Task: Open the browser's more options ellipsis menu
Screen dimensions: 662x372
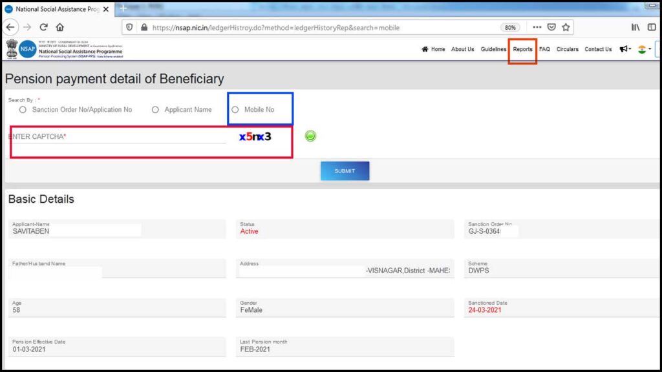Action: (536, 27)
